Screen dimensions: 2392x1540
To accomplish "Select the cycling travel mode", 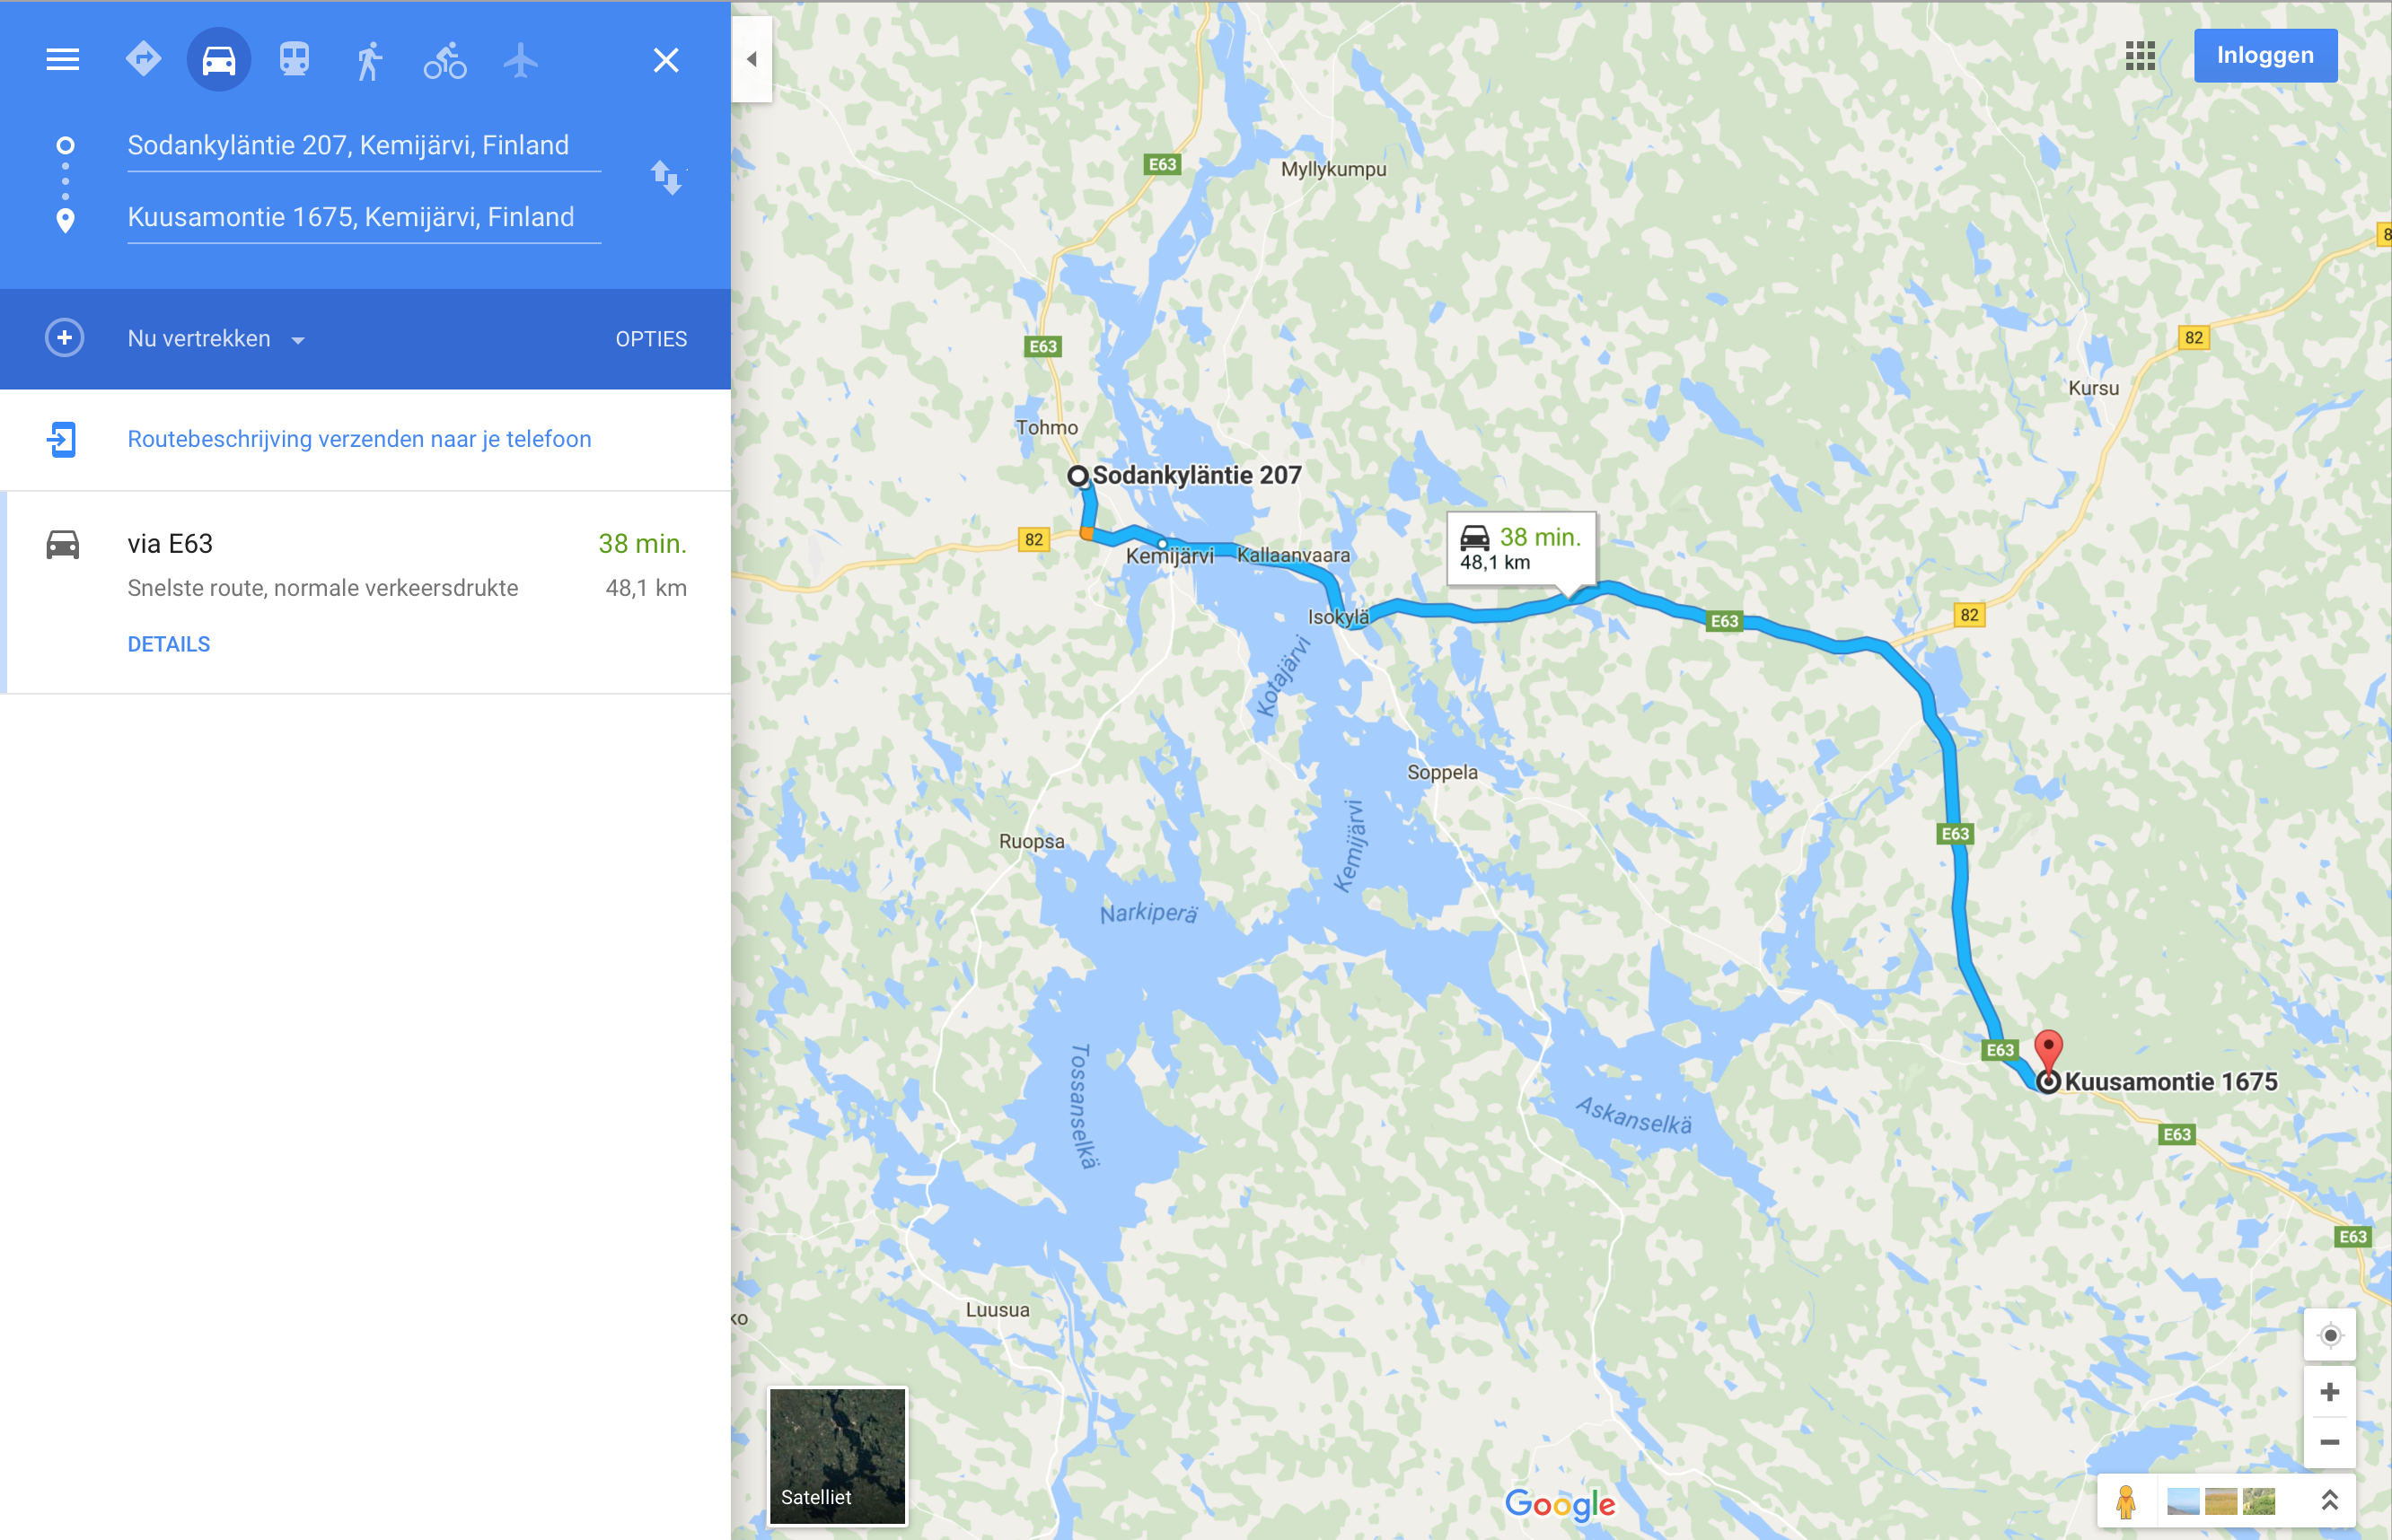I will pos(444,60).
